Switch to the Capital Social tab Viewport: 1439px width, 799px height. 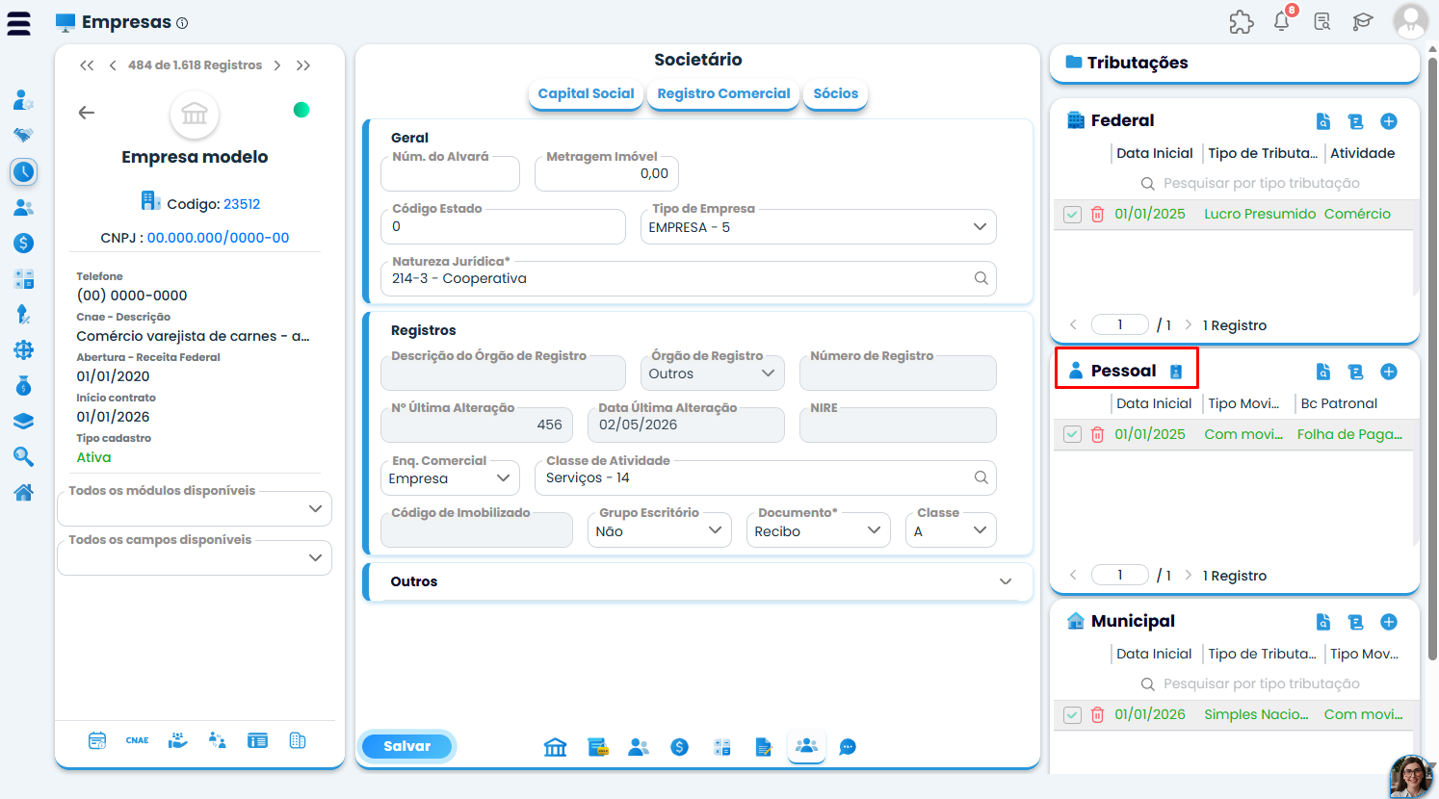pyautogui.click(x=586, y=94)
